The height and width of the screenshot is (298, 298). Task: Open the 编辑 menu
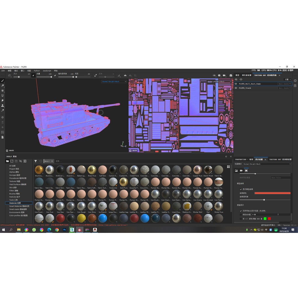coord(9,71)
